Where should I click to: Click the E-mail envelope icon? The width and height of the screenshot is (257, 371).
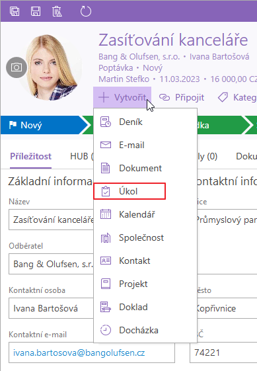tap(106, 145)
